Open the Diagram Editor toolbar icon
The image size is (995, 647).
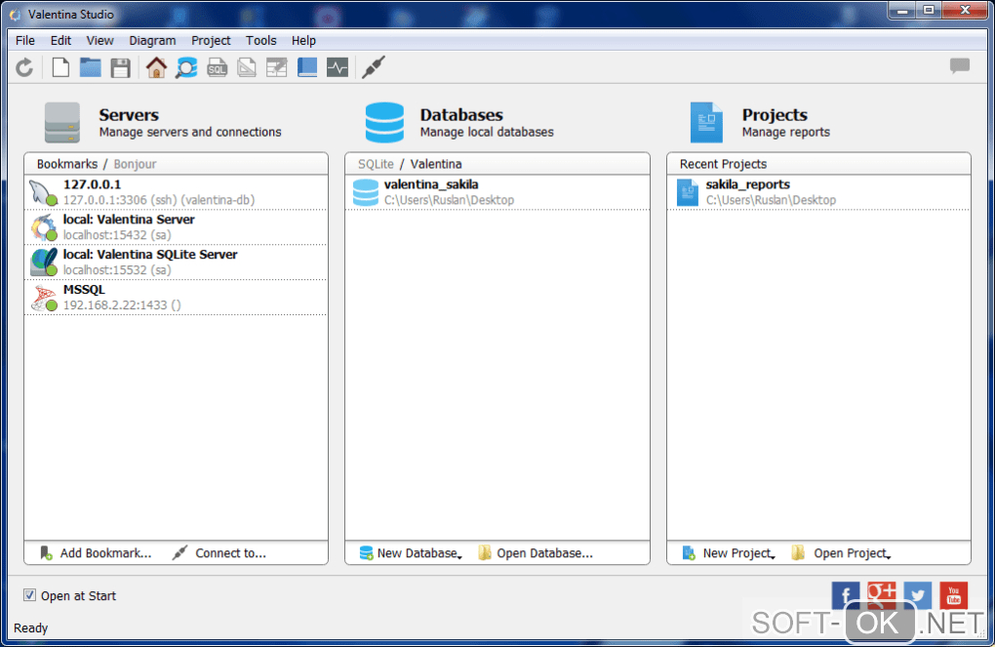pyautogui.click(x=247, y=67)
